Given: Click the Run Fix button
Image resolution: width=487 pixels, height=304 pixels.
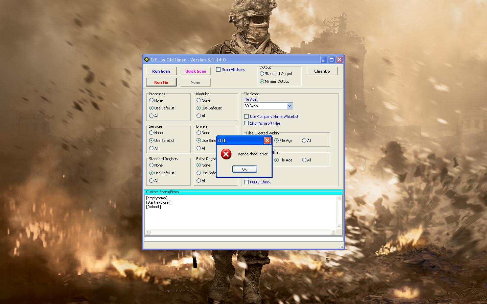Looking at the screenshot, I should [x=161, y=82].
